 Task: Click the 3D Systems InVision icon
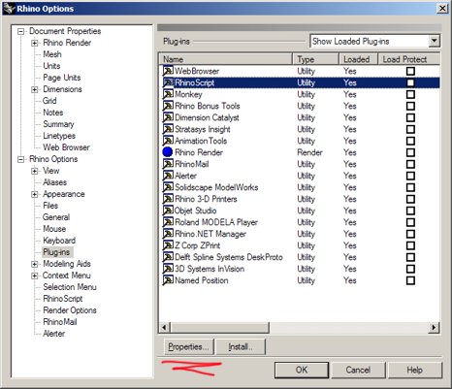point(168,269)
